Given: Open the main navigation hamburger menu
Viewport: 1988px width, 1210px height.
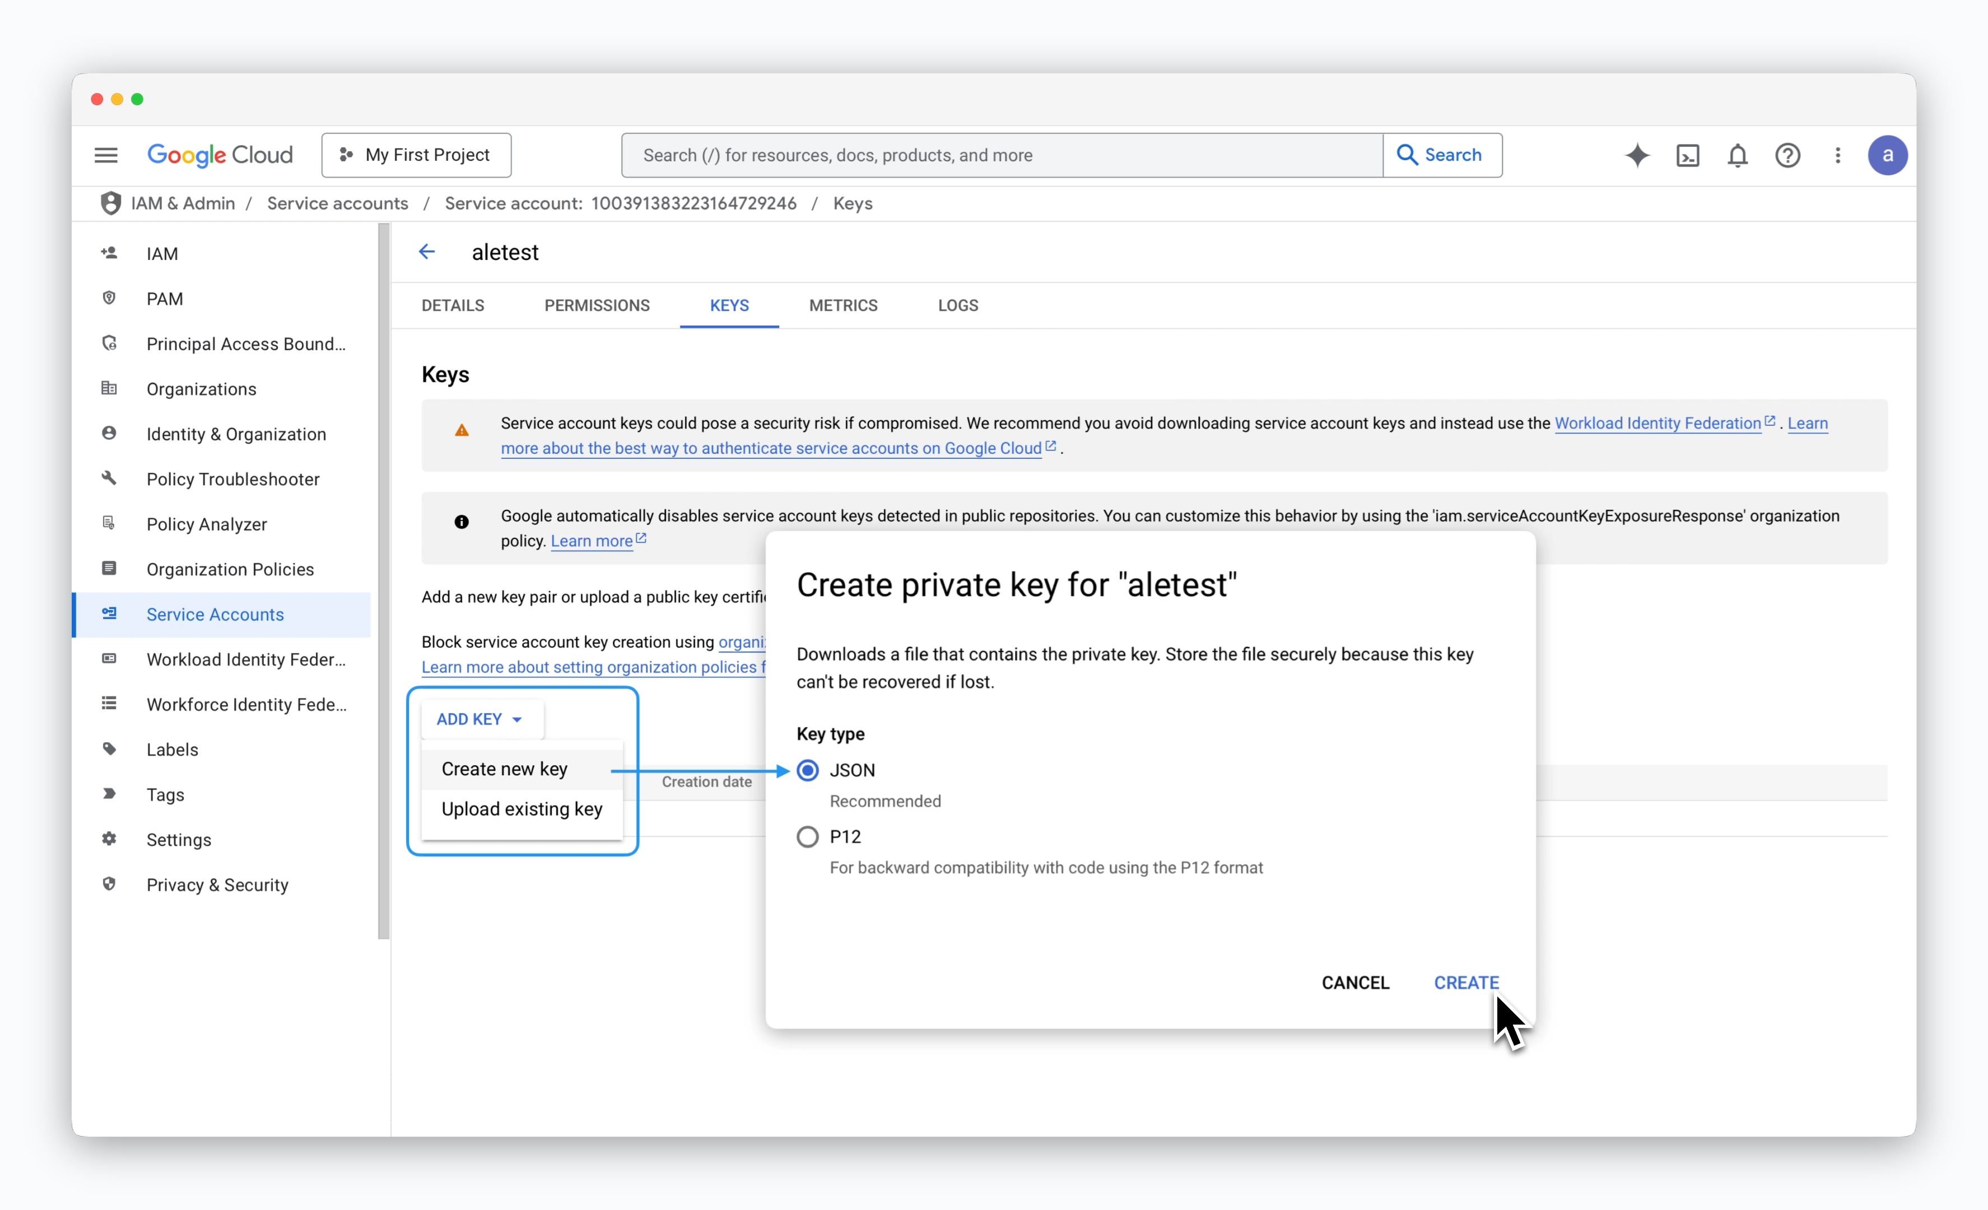Looking at the screenshot, I should (106, 155).
